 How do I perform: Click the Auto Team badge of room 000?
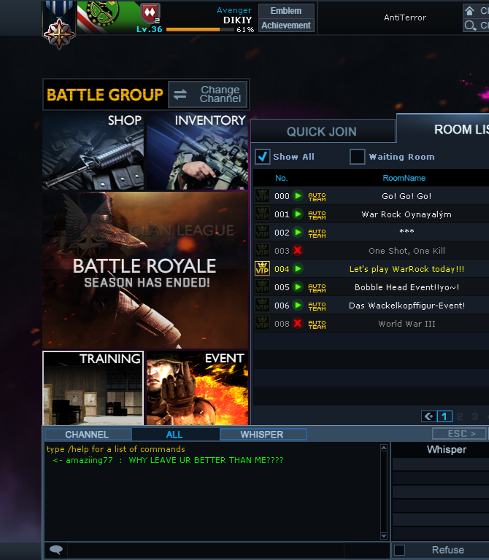pyautogui.click(x=317, y=196)
